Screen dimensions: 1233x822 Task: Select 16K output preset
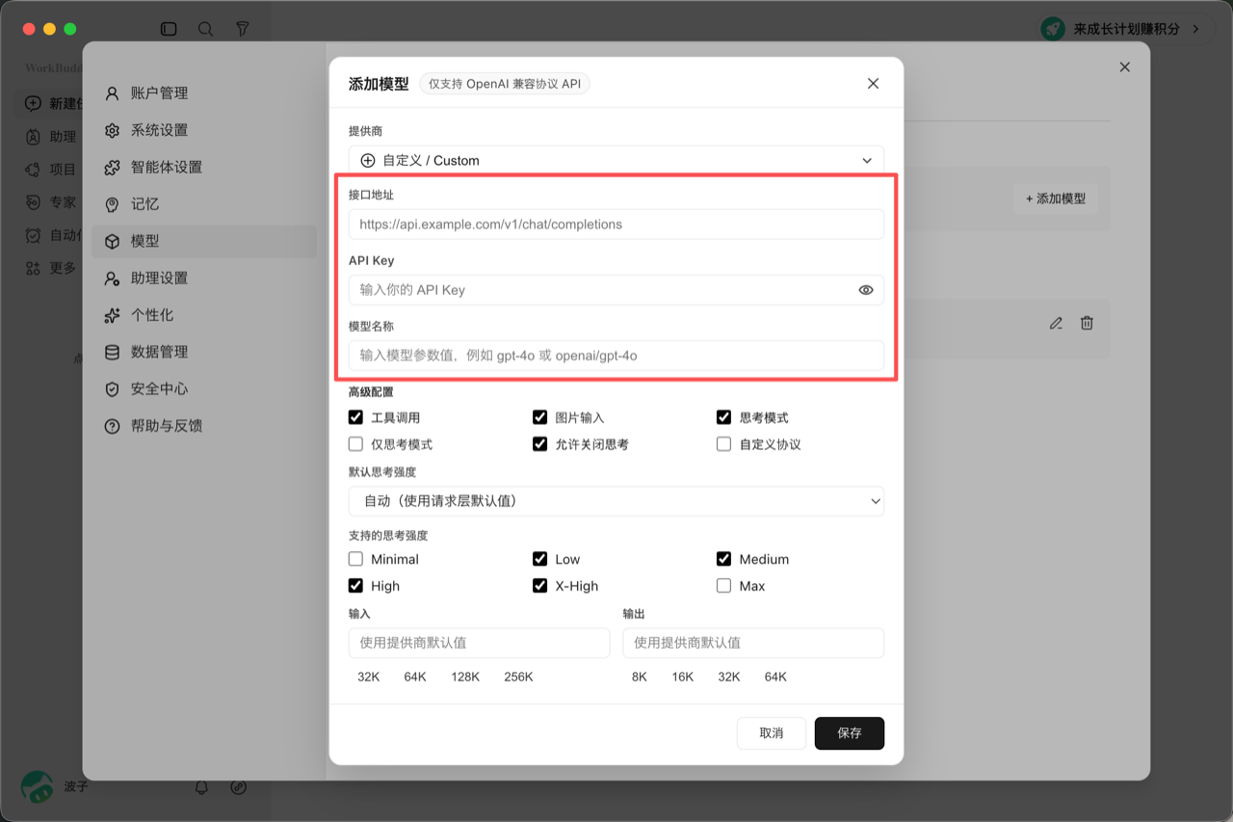[x=683, y=677]
